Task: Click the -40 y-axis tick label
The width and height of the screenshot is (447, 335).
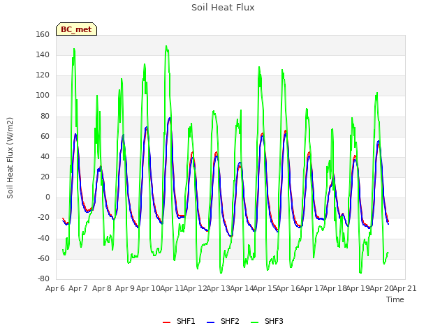Action: (43, 238)
